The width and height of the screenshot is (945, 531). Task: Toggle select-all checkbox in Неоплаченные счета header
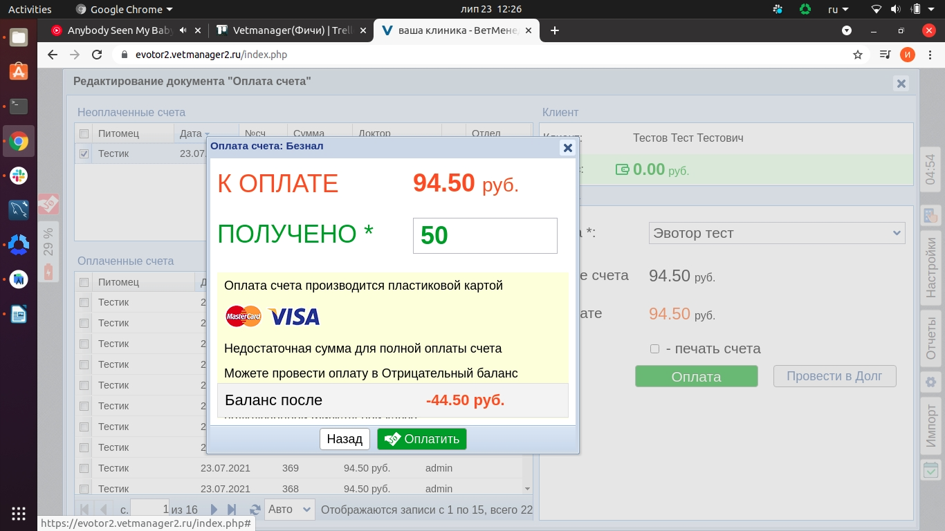(x=84, y=133)
